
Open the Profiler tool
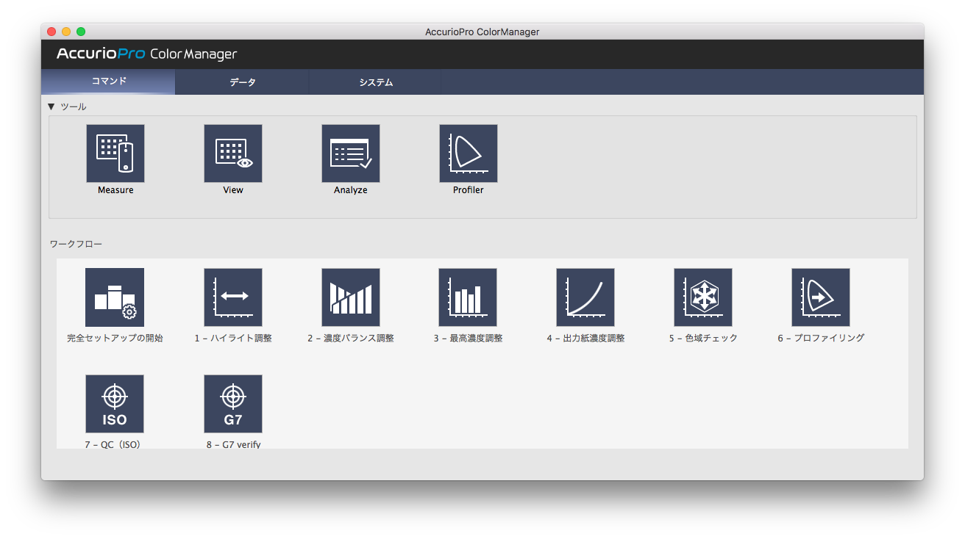469,153
